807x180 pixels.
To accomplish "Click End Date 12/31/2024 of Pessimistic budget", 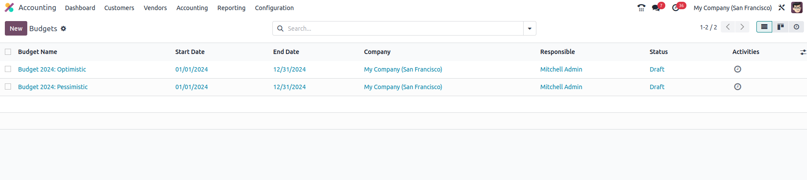I will [290, 87].
